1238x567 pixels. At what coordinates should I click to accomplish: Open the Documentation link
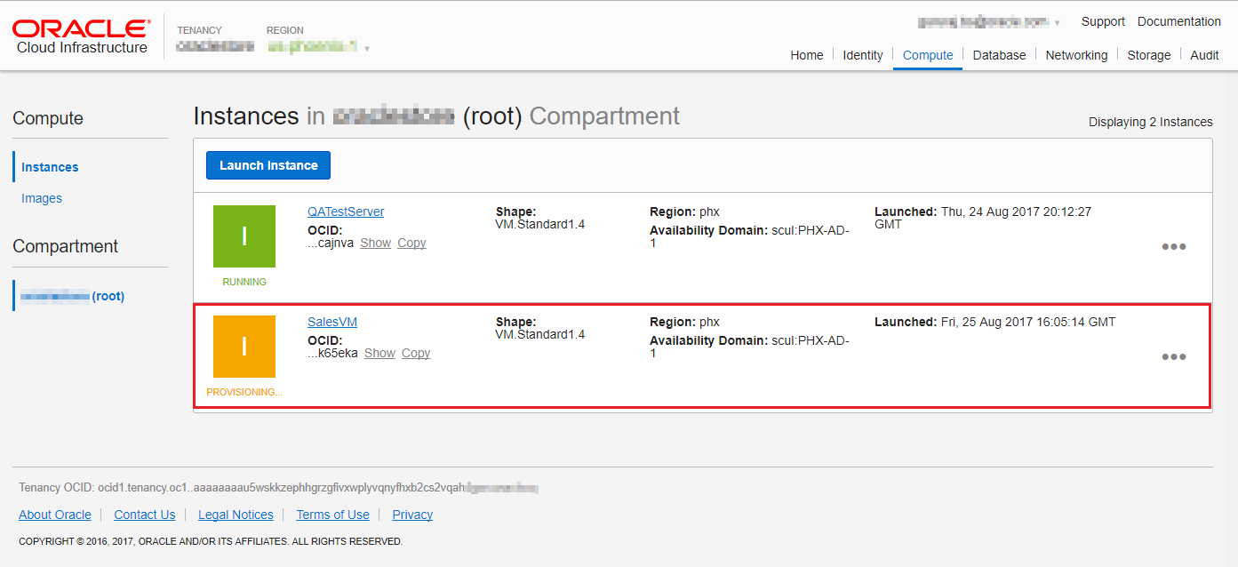click(x=1178, y=21)
